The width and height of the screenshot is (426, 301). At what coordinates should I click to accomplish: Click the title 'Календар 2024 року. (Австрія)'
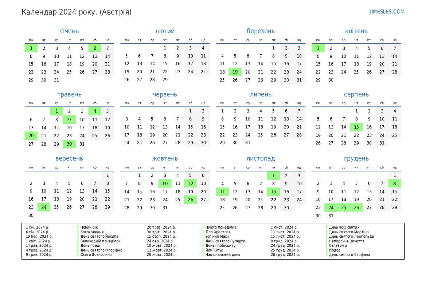pos(77,12)
